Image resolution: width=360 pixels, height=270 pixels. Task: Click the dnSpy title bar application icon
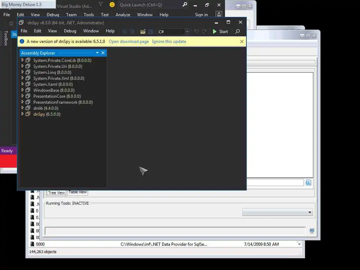(21, 22)
